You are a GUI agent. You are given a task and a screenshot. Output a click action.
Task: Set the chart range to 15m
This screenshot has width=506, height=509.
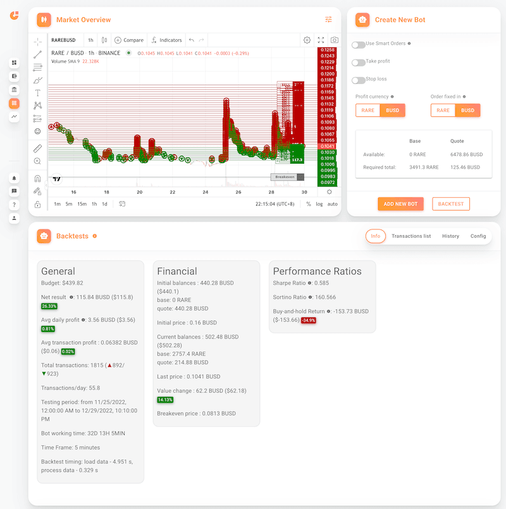(82, 204)
